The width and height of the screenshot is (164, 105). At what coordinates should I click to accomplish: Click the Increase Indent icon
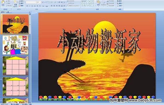[x=62, y=2]
